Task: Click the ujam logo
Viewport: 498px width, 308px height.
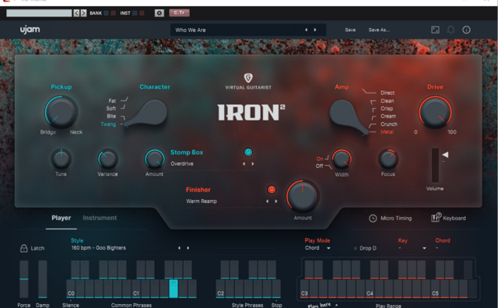Action: 30,30
